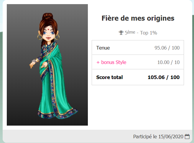Click the doll's hair bun
Viewport: 194px width, 143px height.
[45, 16]
